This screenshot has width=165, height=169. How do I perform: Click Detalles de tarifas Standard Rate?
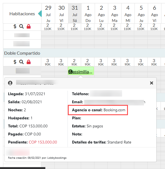pos(102,142)
